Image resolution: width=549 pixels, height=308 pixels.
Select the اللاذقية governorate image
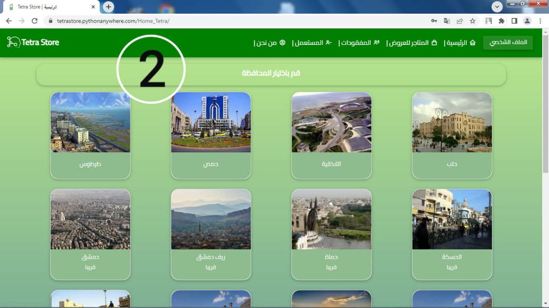click(x=332, y=122)
